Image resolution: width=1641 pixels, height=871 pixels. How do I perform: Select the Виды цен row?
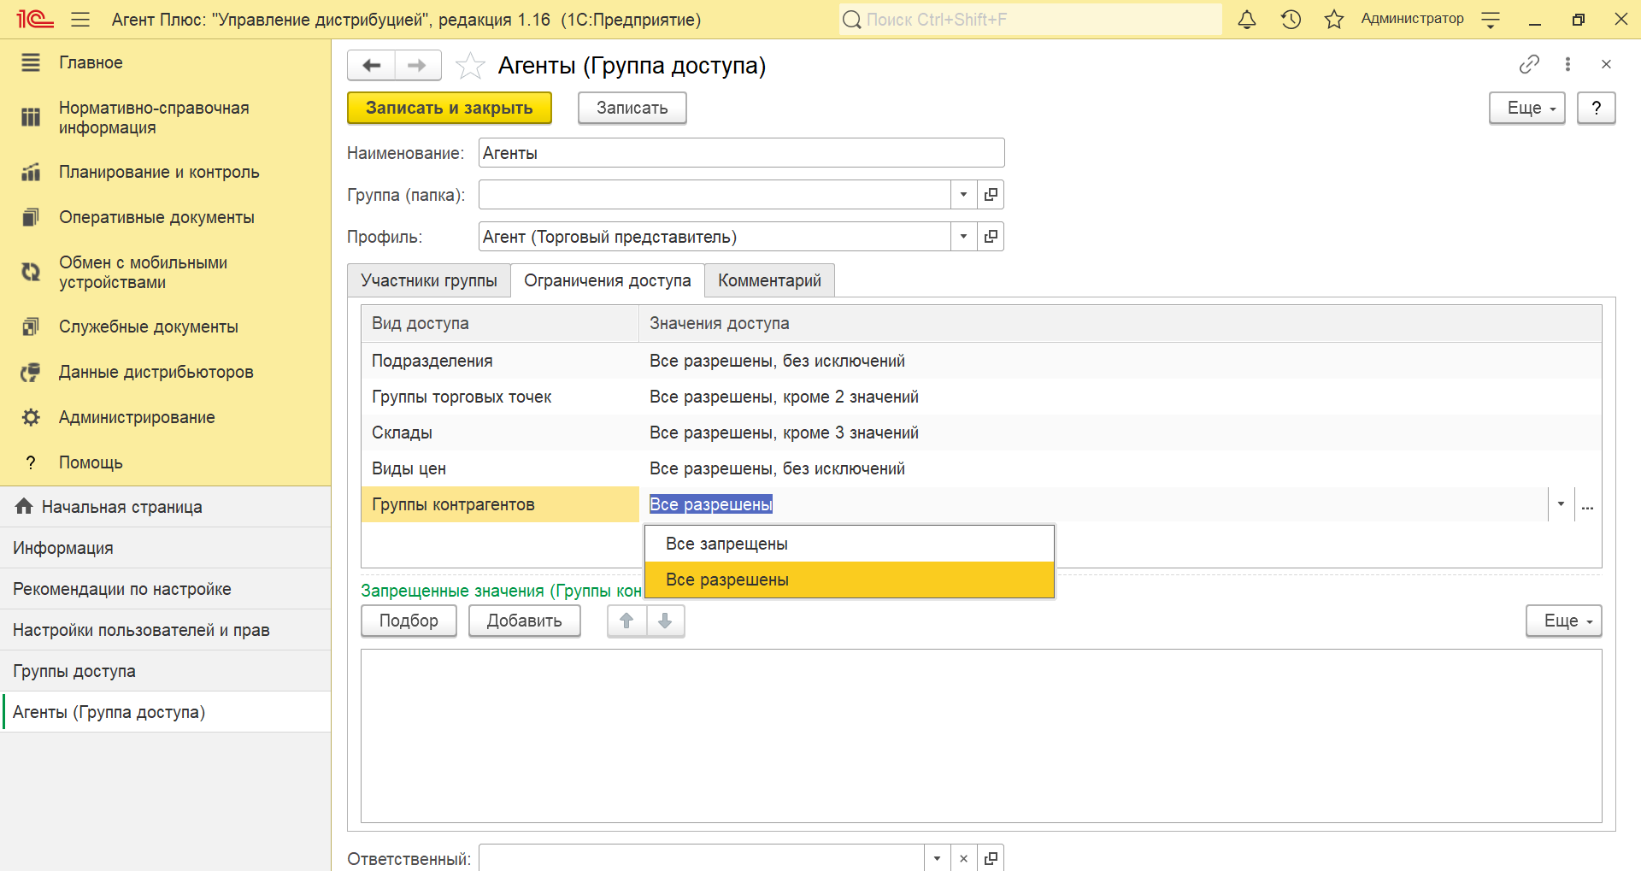click(981, 469)
